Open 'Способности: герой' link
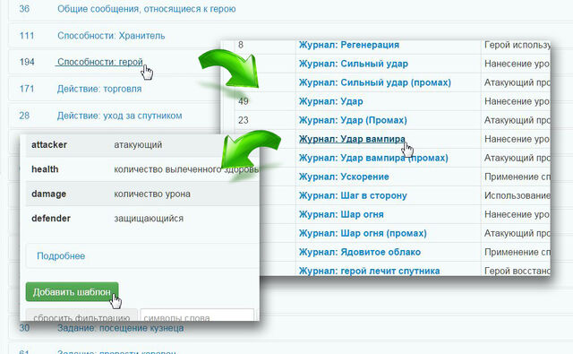Image resolution: width=573 pixels, height=354 pixels. 100,62
